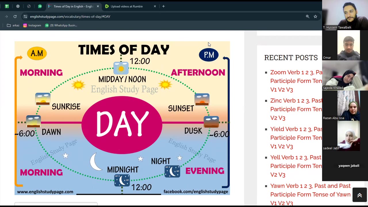Reload the current page

15,17
